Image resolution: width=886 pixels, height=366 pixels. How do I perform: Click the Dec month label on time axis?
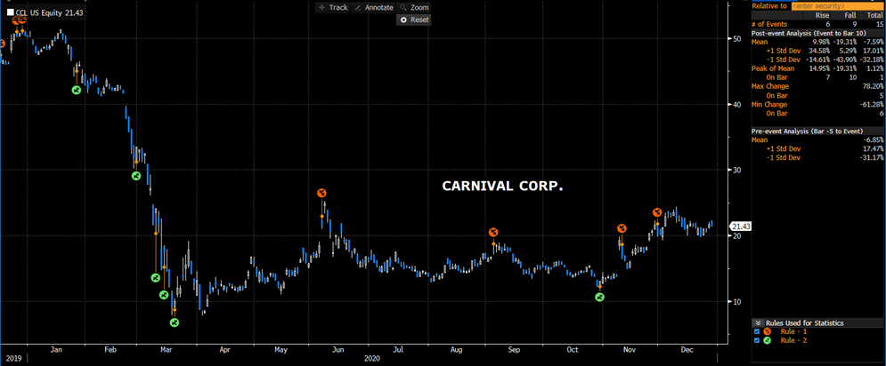[687, 350]
